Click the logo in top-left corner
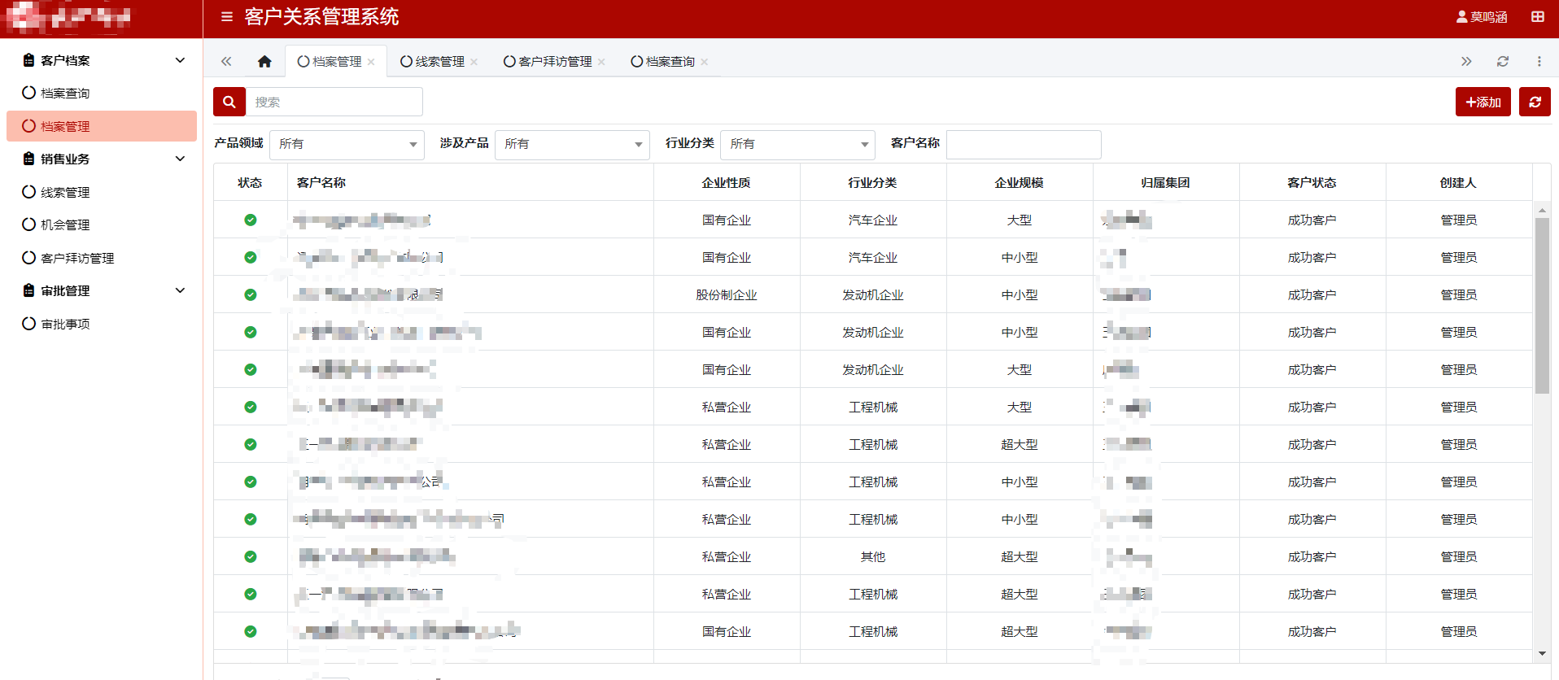Screen dimensions: 1559x680 click(x=68, y=17)
